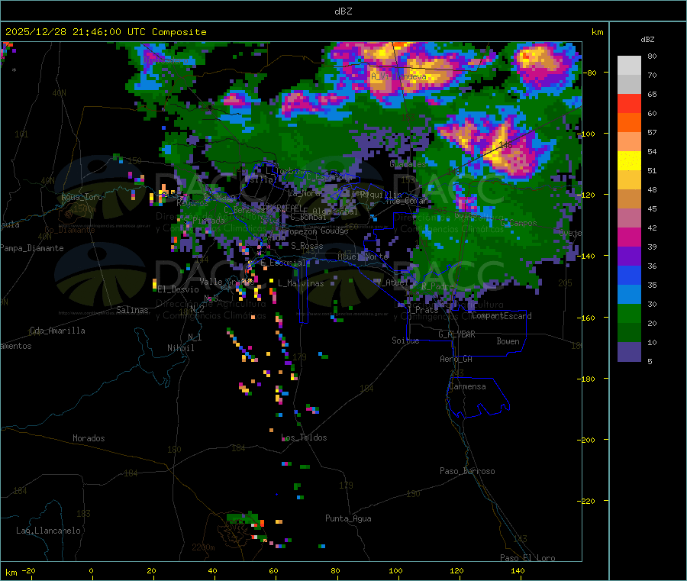Click the -80 km vertical axis tick label
This screenshot has width=687, height=581.
[x=589, y=73]
